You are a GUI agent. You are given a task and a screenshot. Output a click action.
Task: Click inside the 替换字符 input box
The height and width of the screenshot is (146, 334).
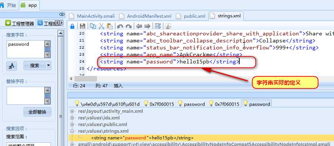click(25, 95)
